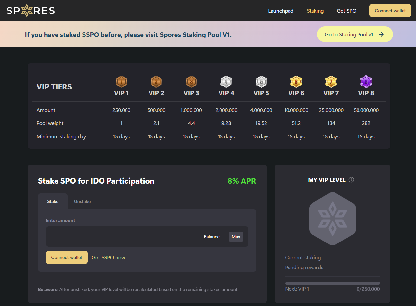Click the VIP 7 gold badge icon
This screenshot has width=416, height=306.
pos(331,81)
